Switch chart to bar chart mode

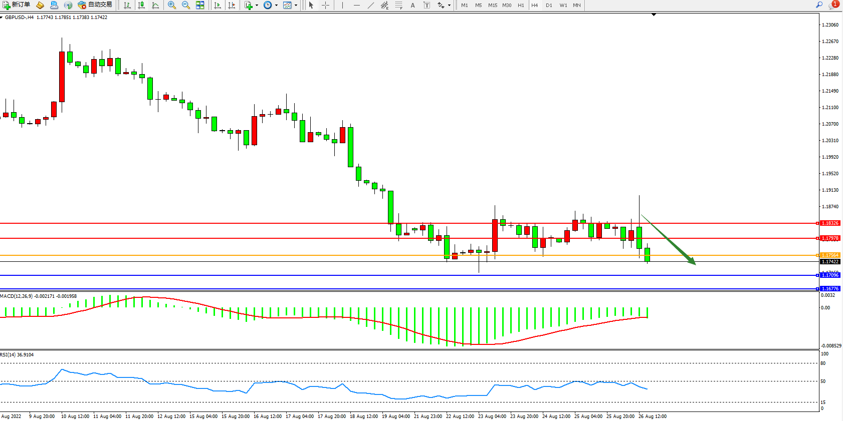[127, 5]
